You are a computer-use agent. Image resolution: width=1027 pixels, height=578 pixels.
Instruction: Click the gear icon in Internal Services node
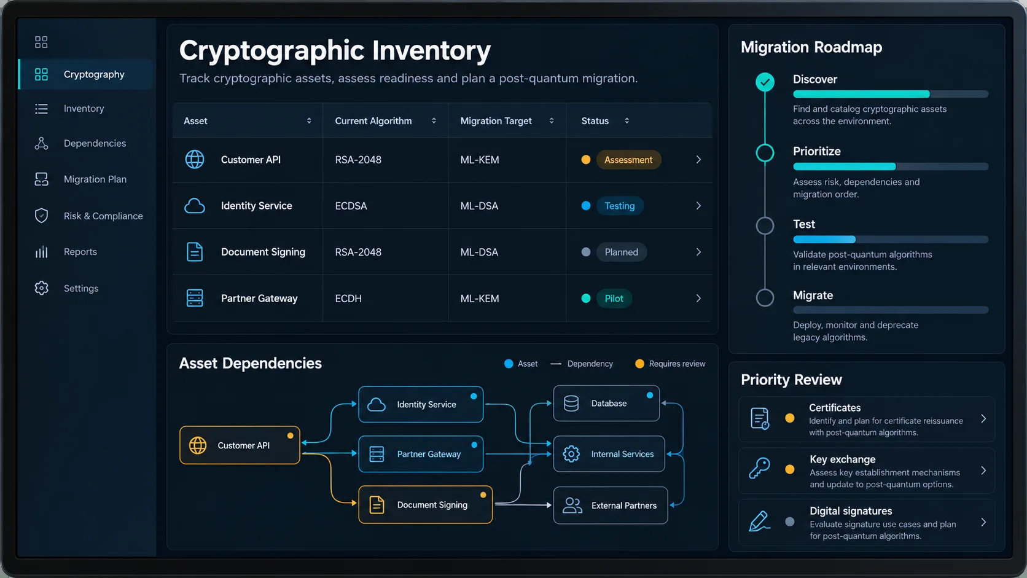coord(571,454)
